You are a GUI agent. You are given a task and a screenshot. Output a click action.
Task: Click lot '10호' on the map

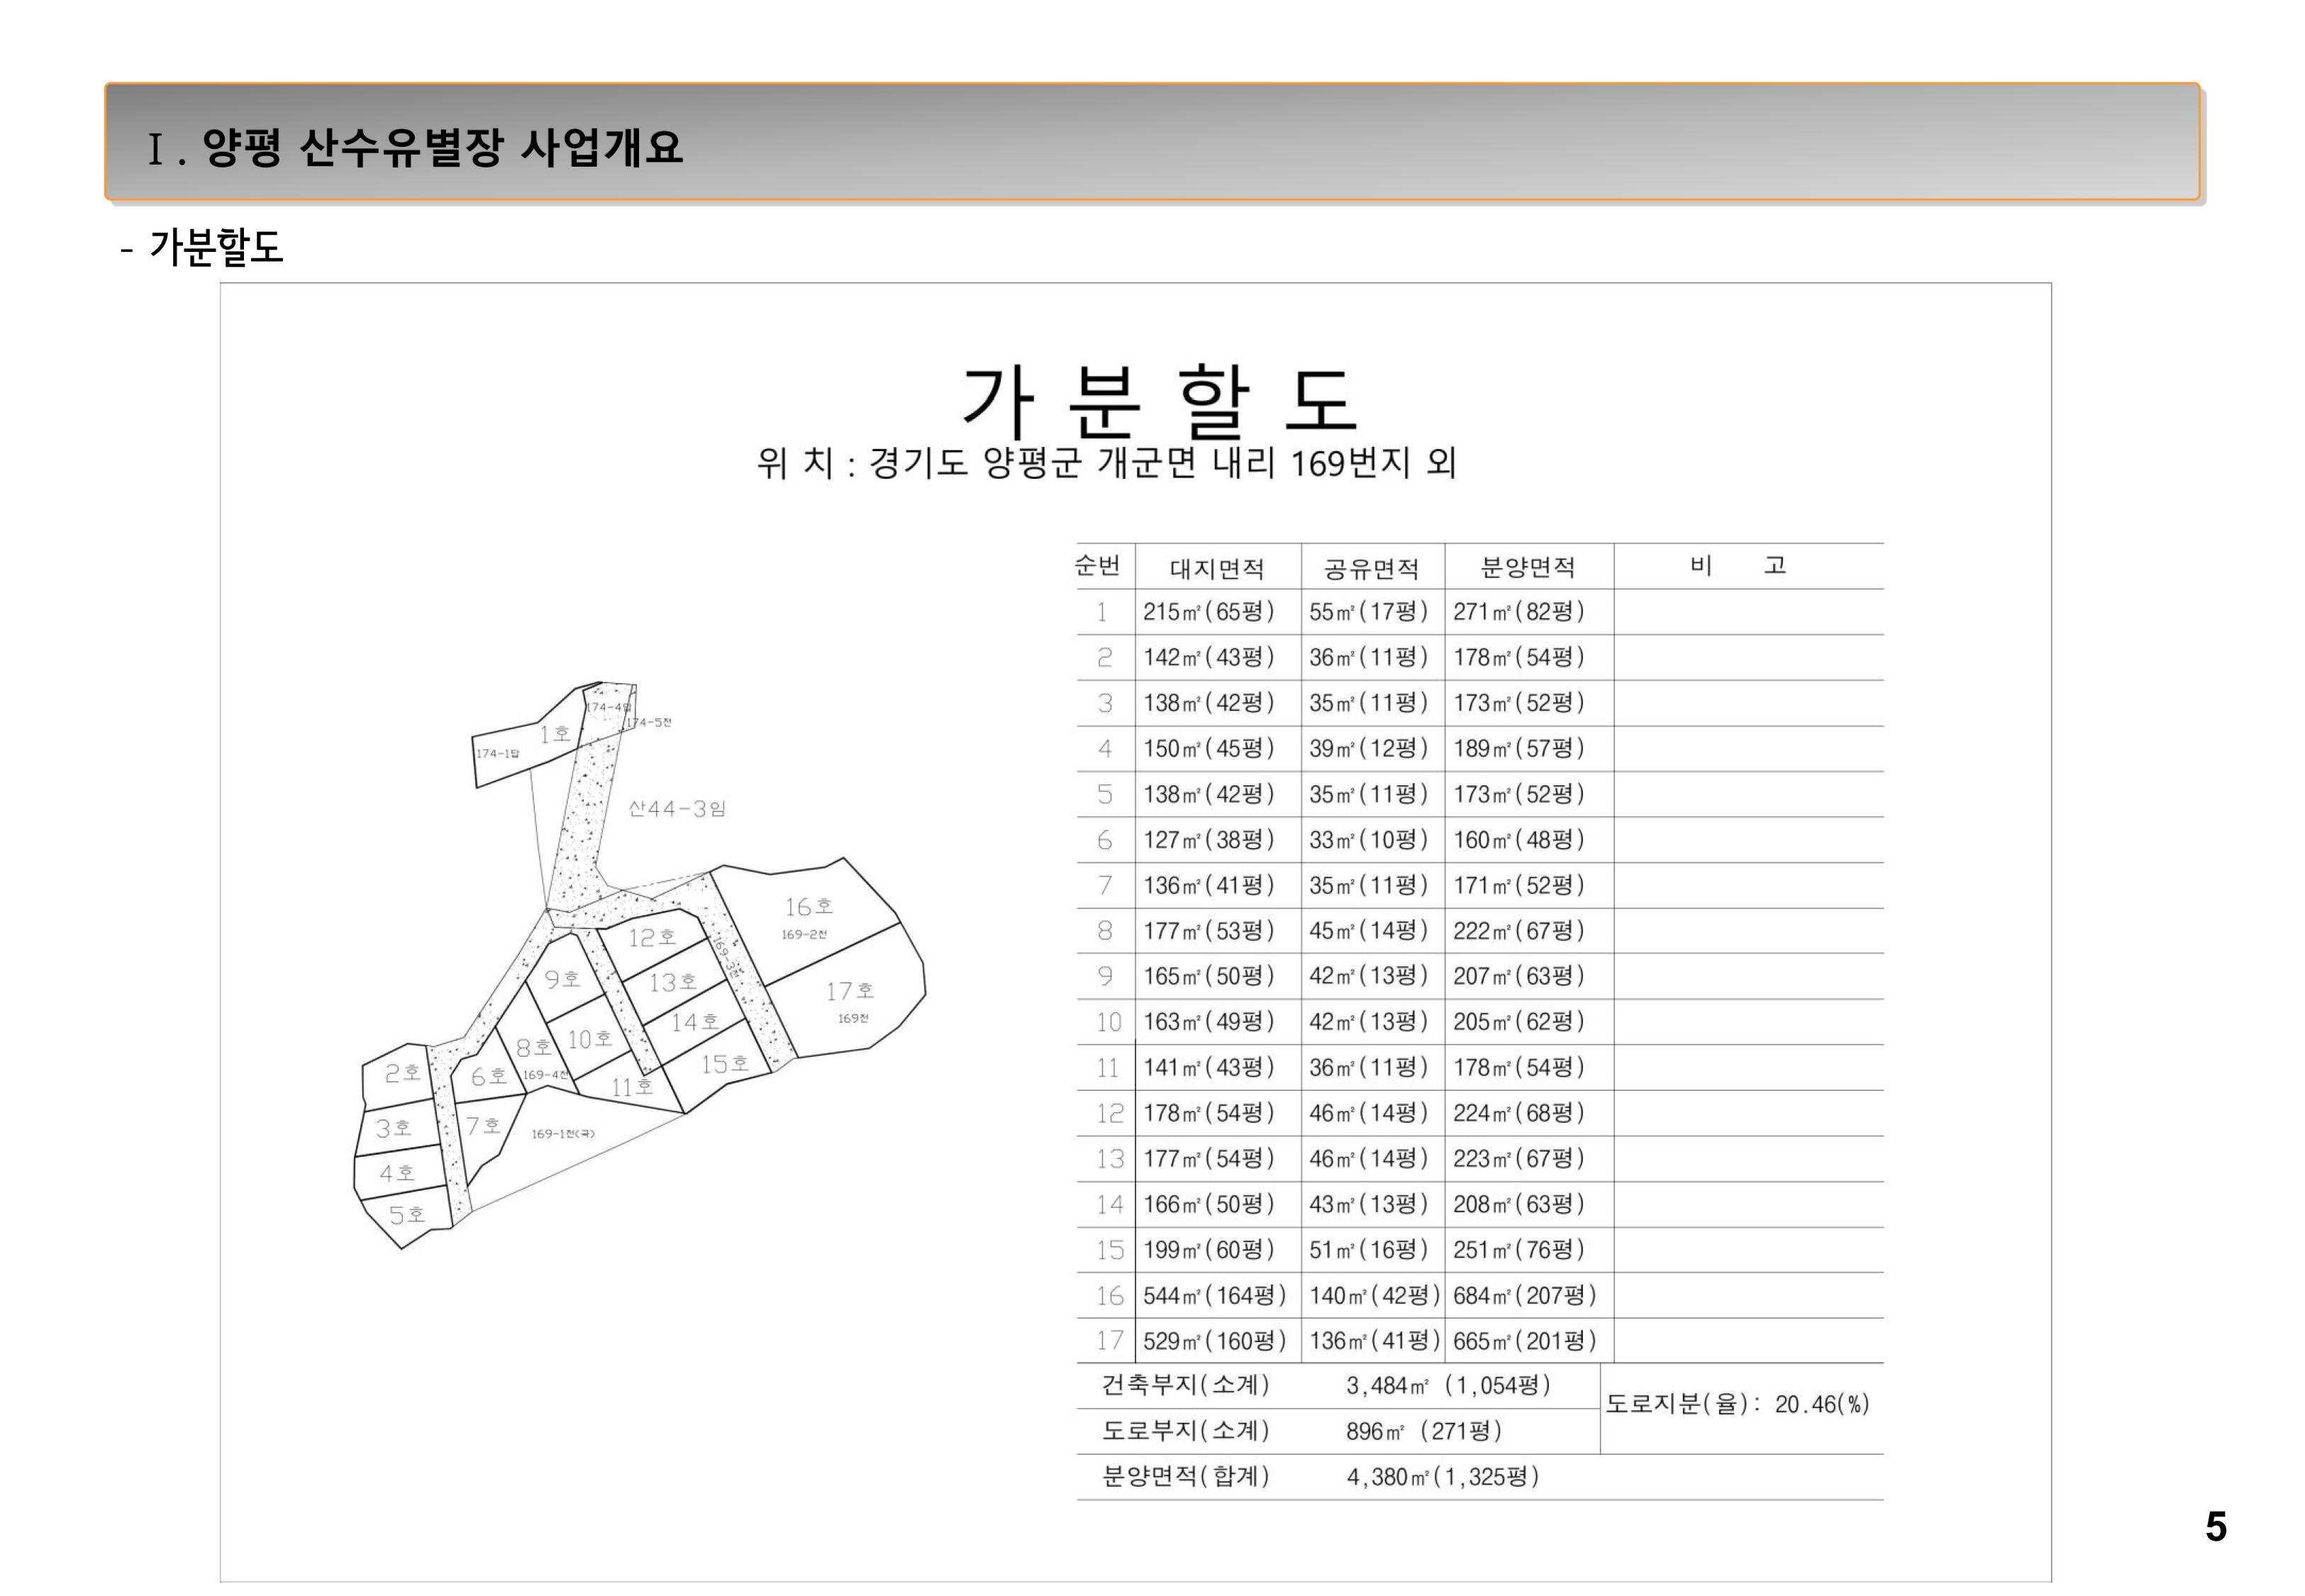tap(590, 1040)
